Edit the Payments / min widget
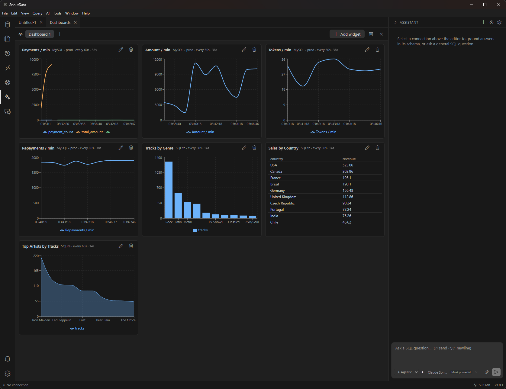The image size is (506, 389). (121, 50)
